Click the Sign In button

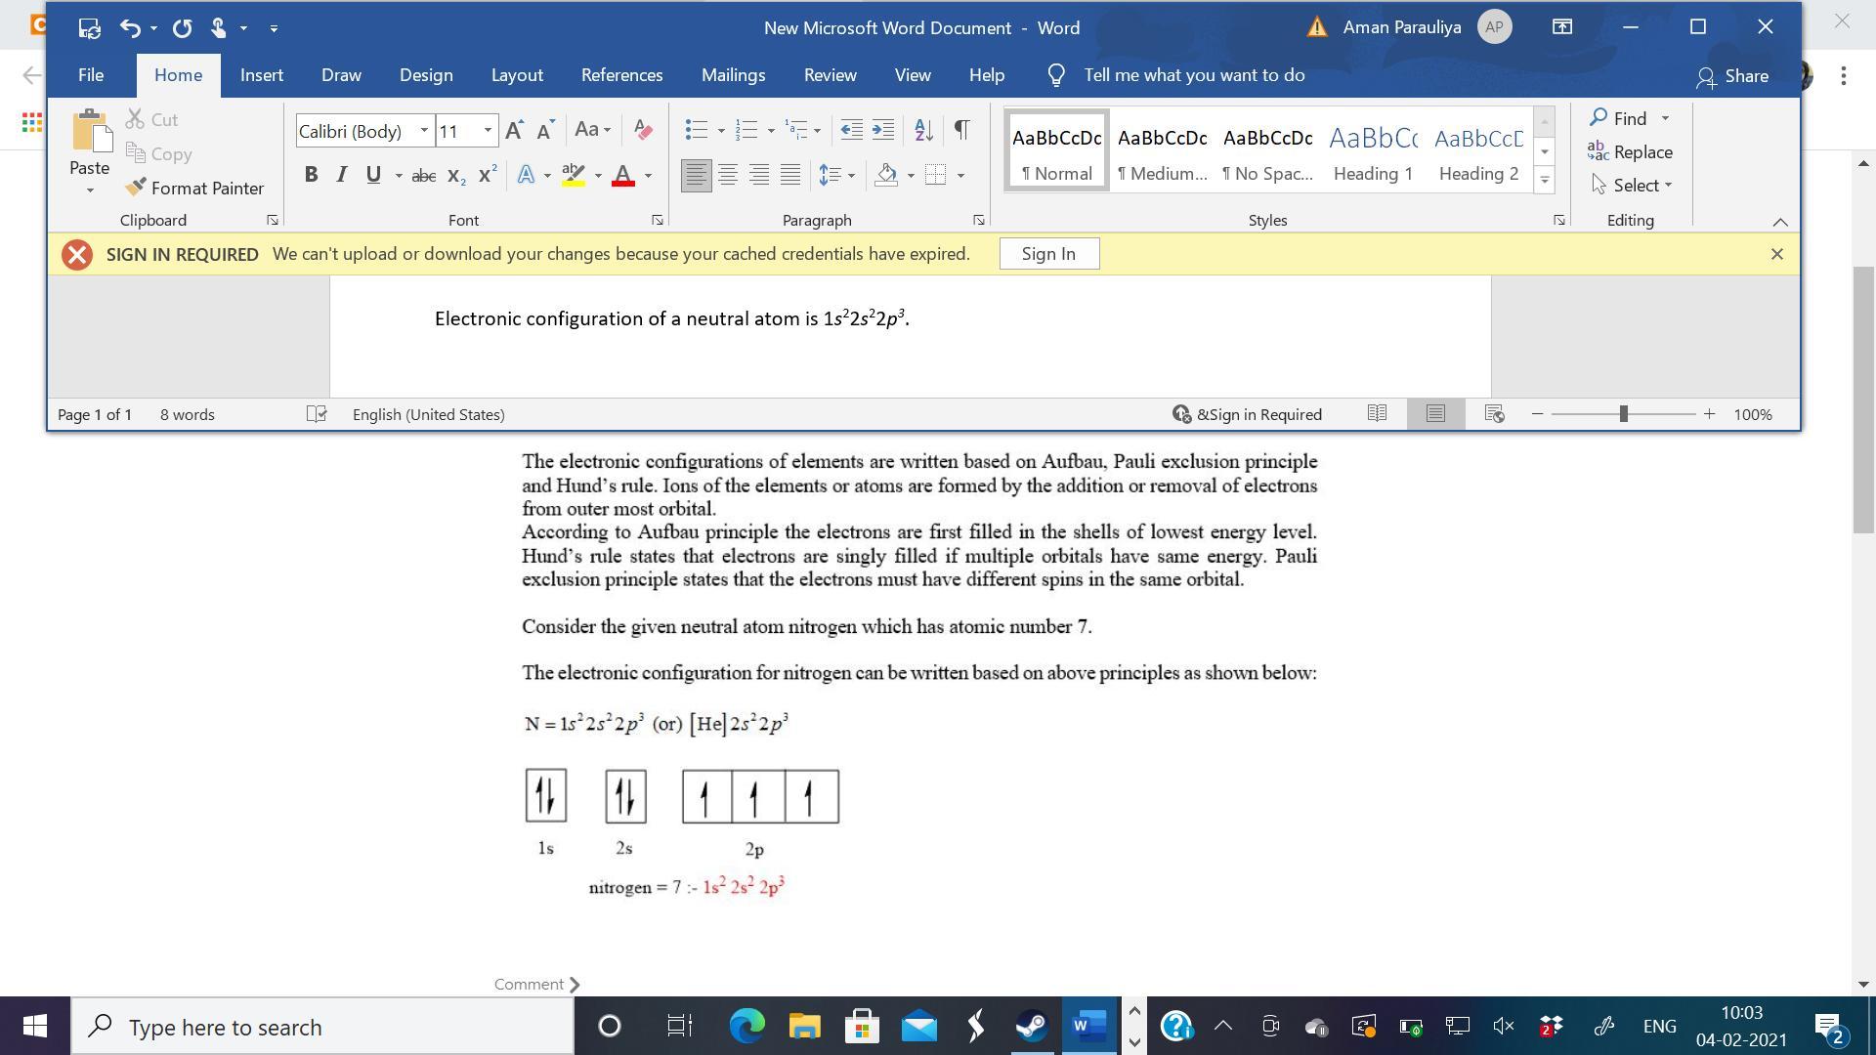(1048, 254)
